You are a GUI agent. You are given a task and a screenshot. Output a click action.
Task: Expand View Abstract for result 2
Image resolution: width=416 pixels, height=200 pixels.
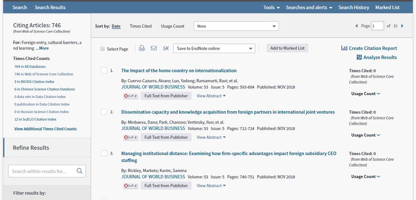211,137
